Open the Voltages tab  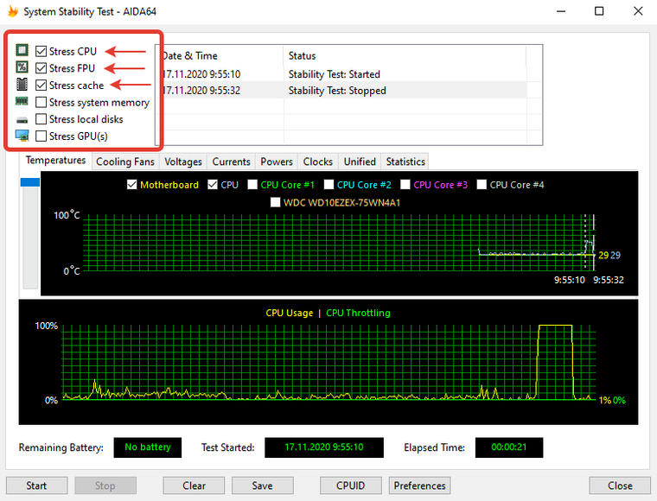183,162
